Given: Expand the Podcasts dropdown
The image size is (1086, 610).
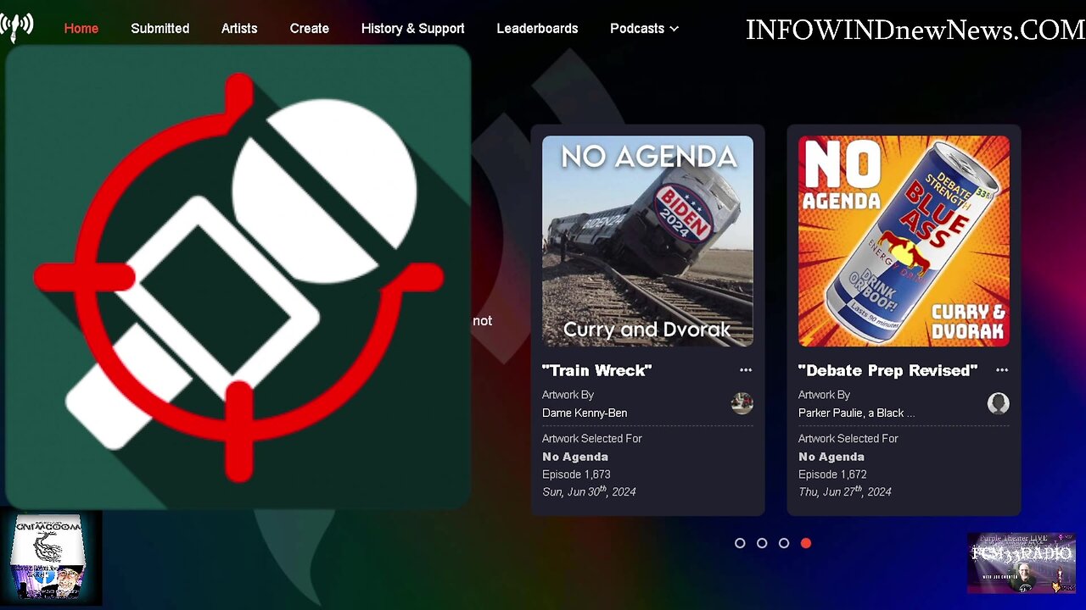Looking at the screenshot, I should 644,28.
